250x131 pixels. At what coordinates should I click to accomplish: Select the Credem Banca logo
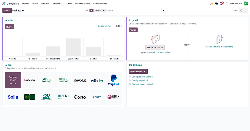(30, 97)
